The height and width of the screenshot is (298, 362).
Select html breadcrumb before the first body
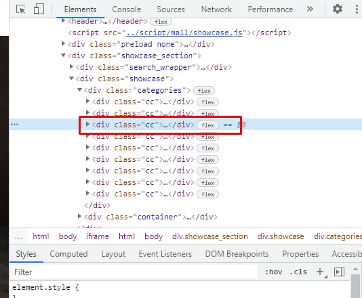pos(41,236)
